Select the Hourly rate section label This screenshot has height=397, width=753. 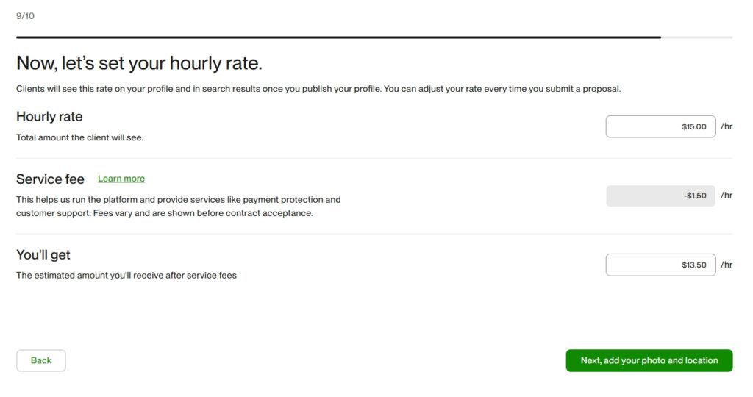point(49,116)
